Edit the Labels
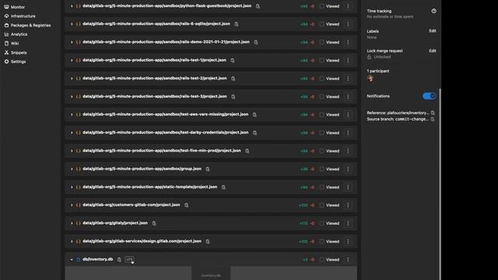Screen dimensions: 498x280 coord(433,31)
